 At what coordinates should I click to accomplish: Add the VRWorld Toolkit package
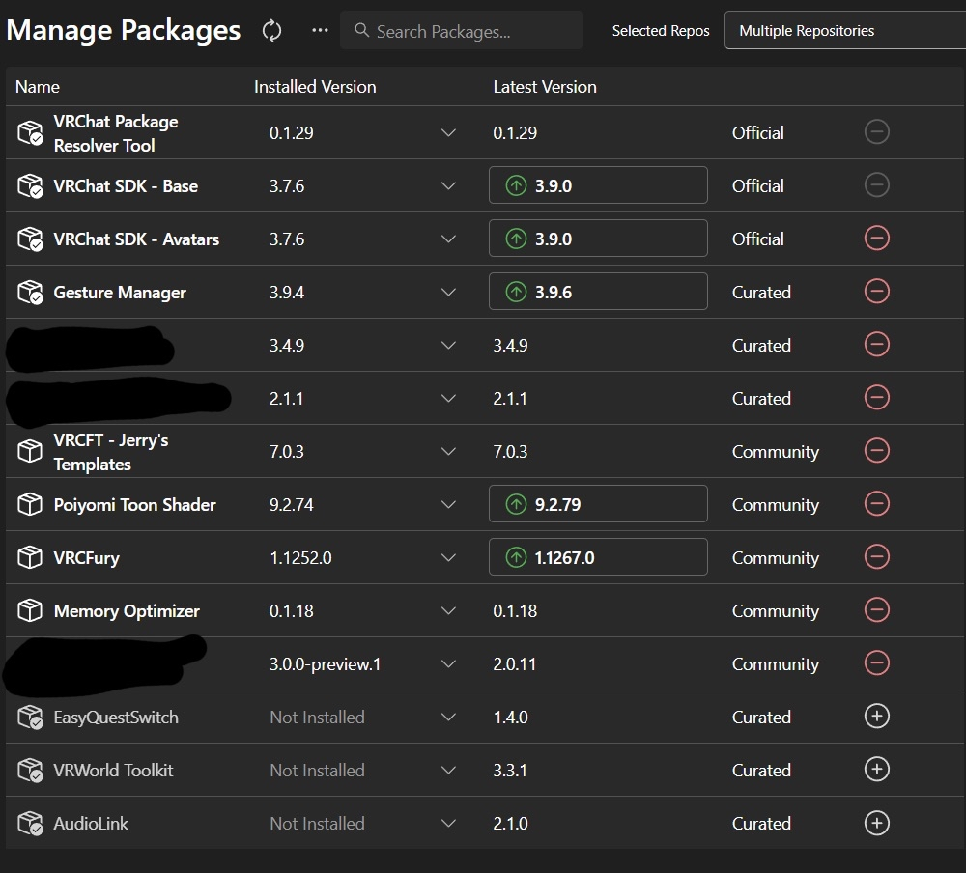pos(876,770)
